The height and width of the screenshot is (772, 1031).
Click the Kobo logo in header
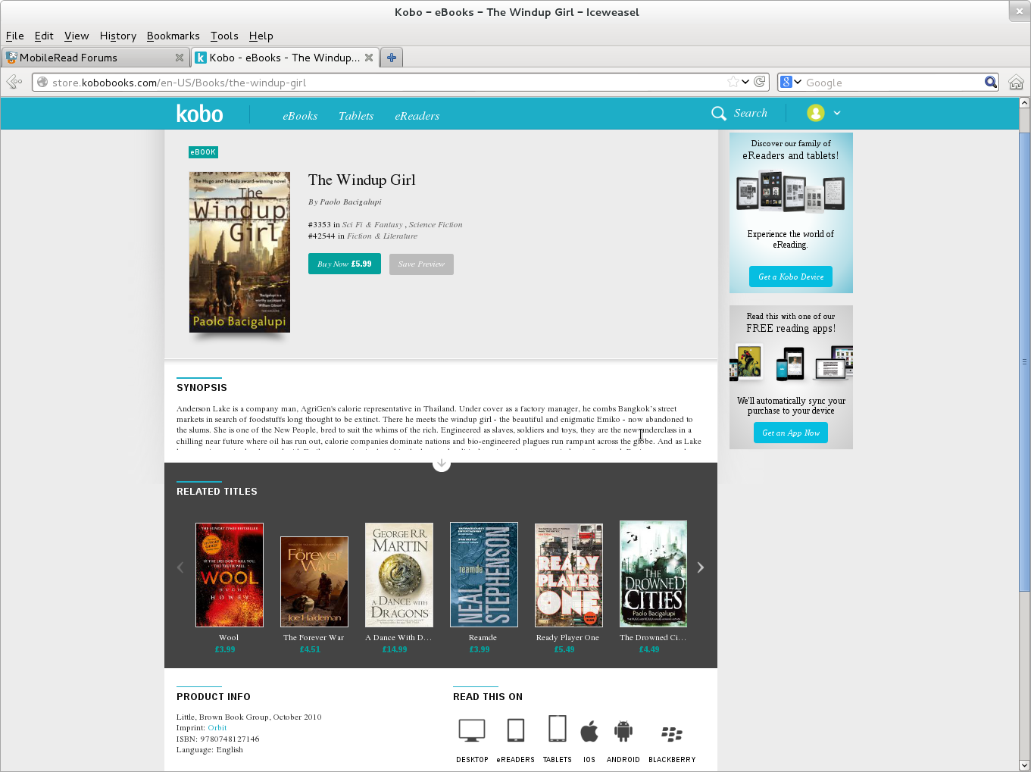199,114
